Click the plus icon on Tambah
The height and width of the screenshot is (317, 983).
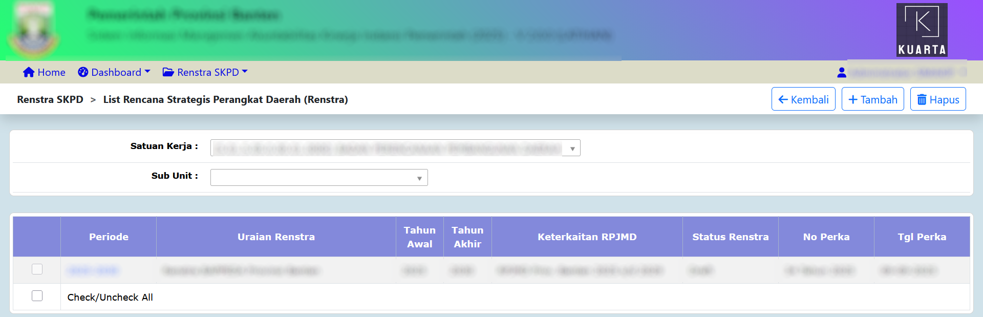pyautogui.click(x=852, y=99)
